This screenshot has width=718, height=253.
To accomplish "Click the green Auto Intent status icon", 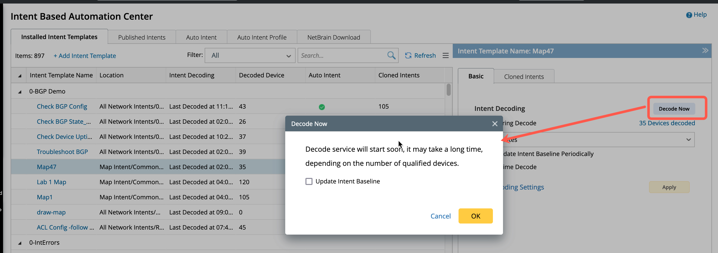I will [x=322, y=107].
